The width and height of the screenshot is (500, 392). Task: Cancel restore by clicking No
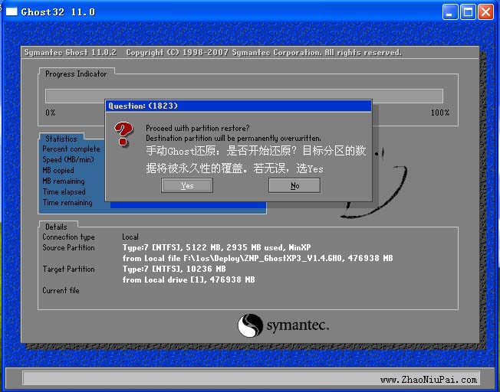tap(294, 185)
